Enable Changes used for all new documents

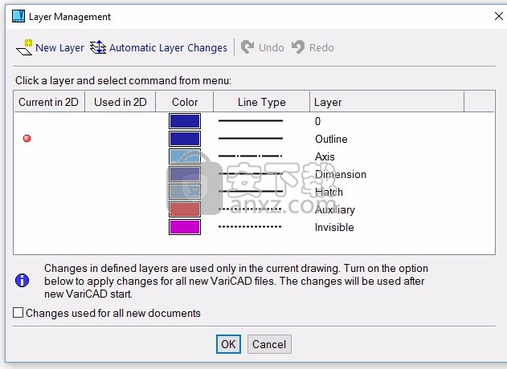click(x=18, y=313)
